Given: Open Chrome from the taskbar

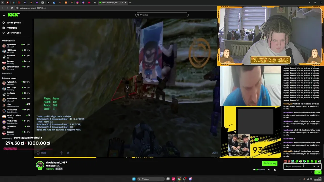Looking at the screenshot, I should click(179, 179).
